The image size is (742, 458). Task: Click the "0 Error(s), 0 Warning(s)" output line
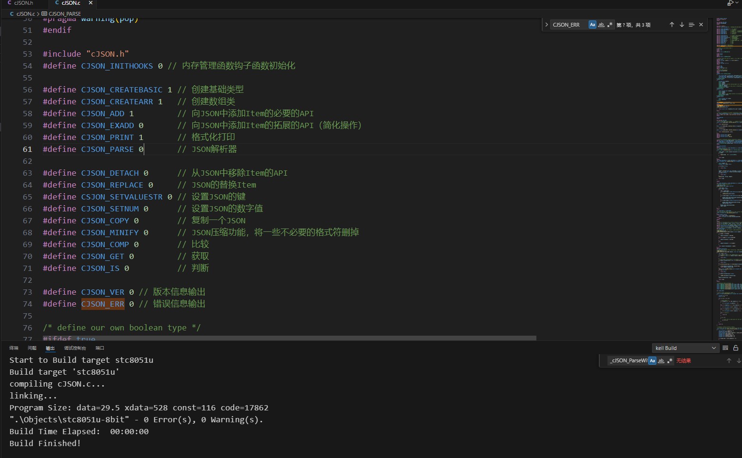(x=136, y=419)
